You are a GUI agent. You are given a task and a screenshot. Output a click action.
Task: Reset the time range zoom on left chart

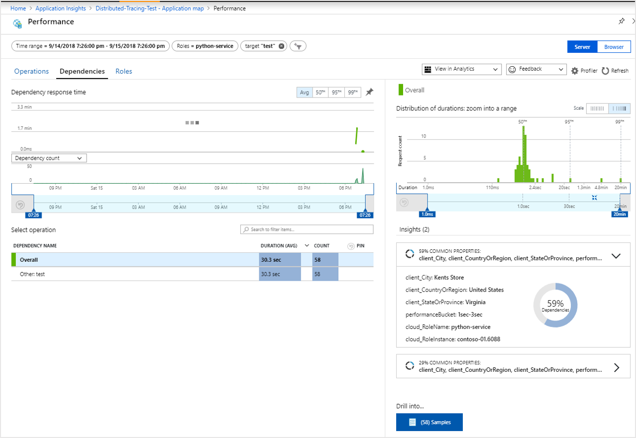click(20, 205)
